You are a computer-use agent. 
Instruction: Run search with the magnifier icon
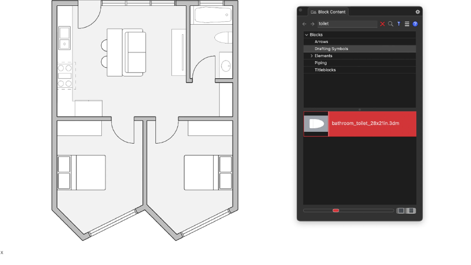[390, 24]
